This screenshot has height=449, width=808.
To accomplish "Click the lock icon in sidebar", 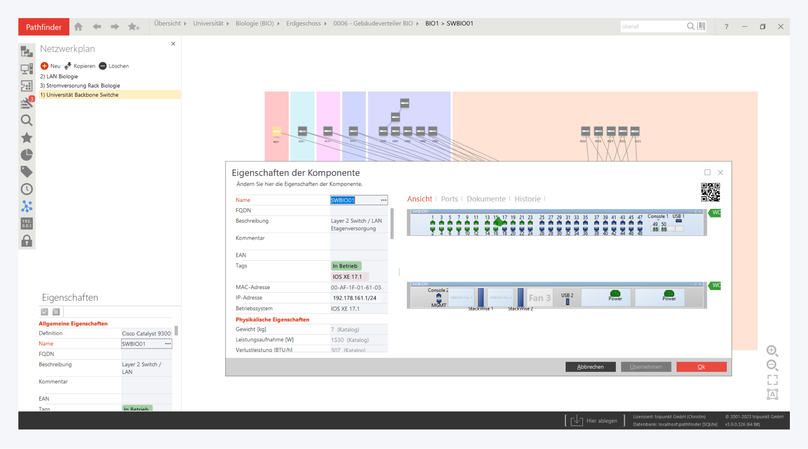I will point(27,241).
